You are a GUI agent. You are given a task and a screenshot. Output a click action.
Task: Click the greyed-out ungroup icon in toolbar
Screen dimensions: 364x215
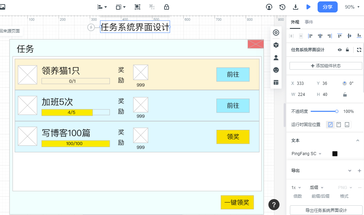tap(152, 7)
